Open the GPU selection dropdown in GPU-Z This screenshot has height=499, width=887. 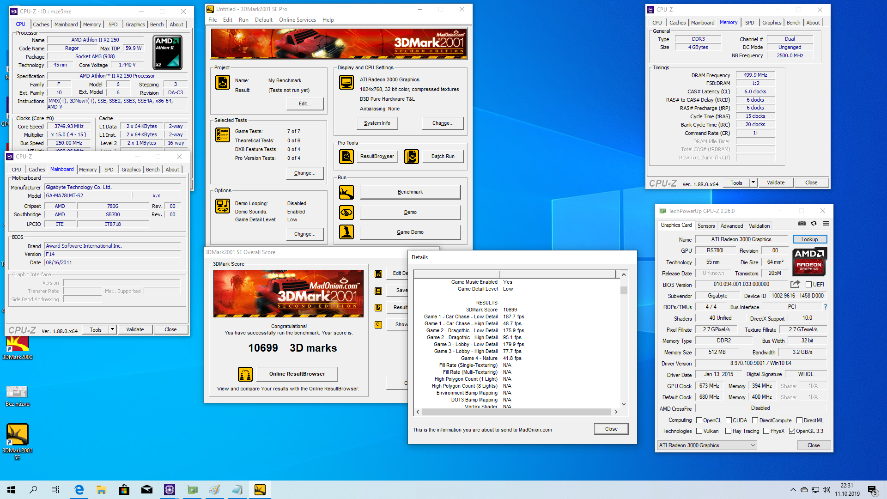[x=707, y=445]
